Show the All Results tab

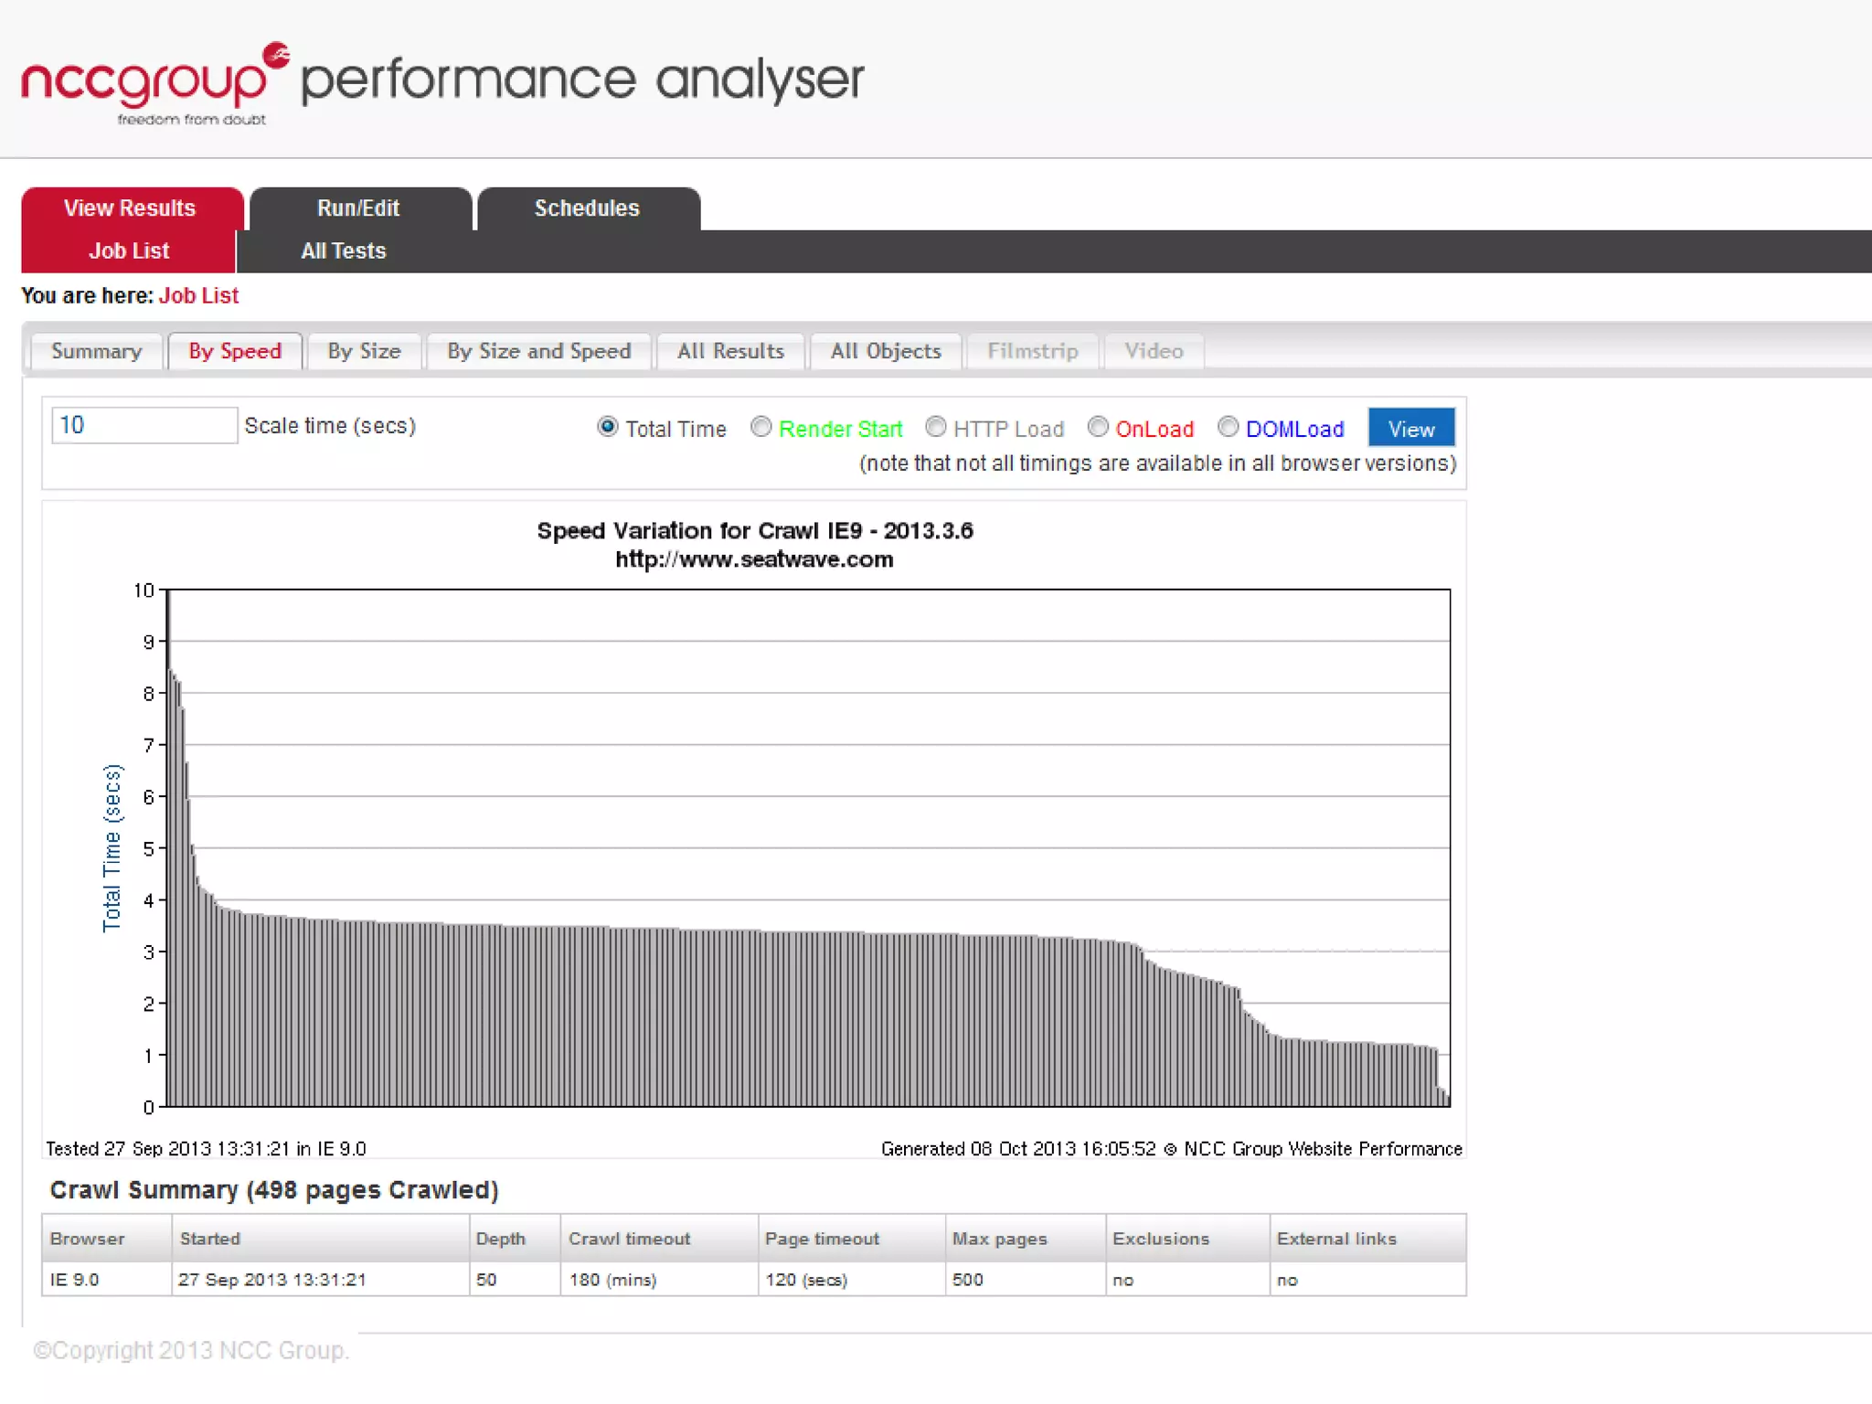coord(730,352)
